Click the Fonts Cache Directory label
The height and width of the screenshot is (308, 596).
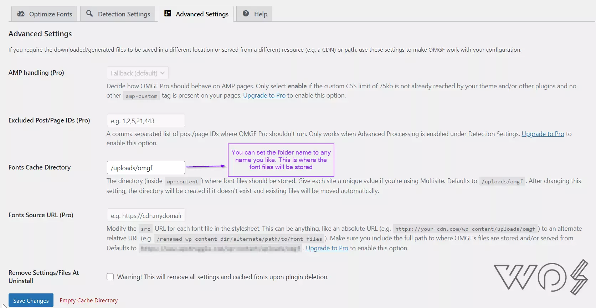40,167
